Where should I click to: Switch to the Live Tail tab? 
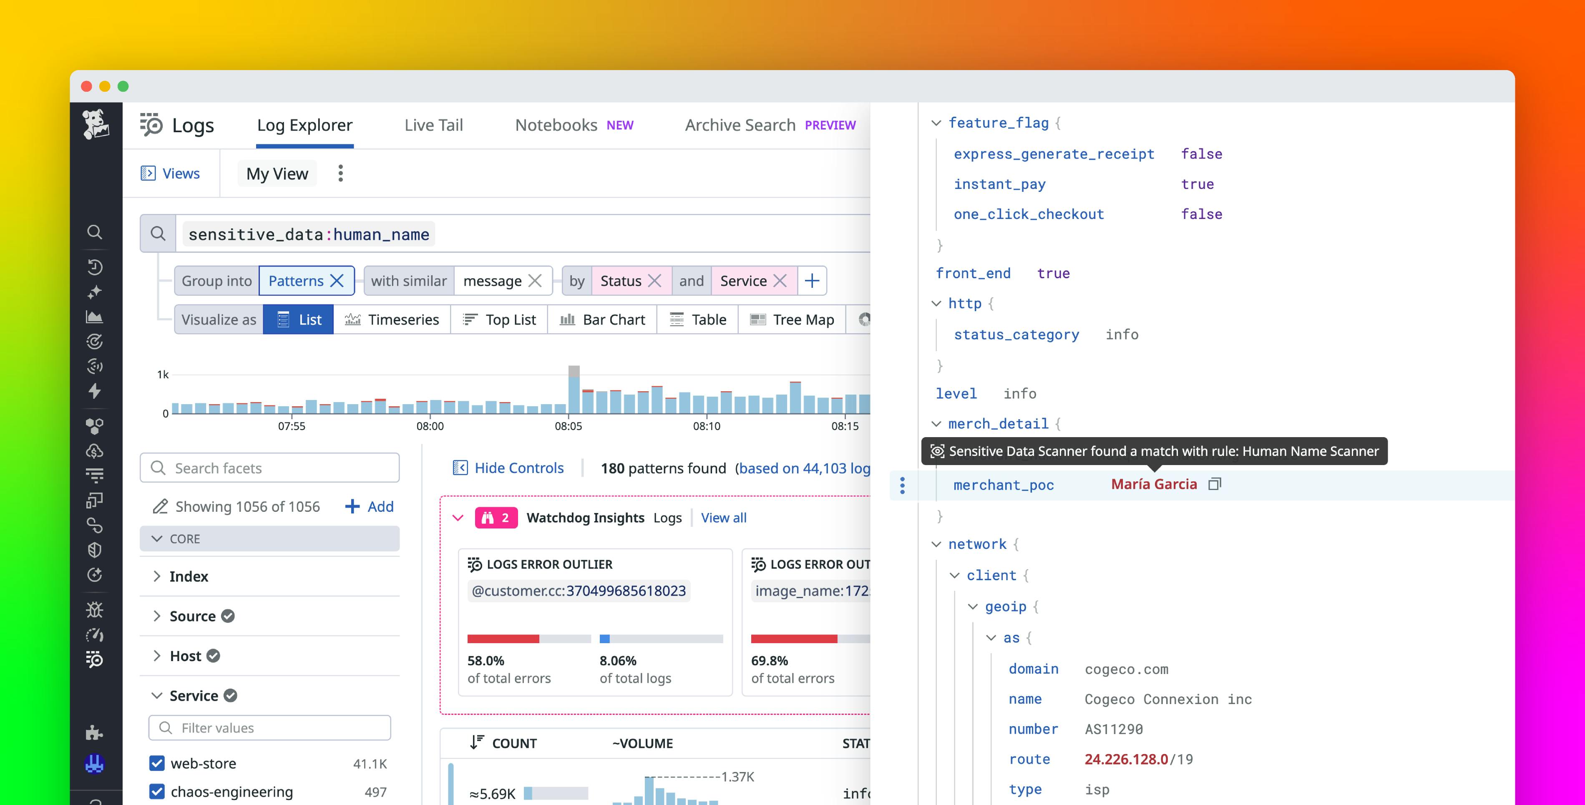click(433, 125)
